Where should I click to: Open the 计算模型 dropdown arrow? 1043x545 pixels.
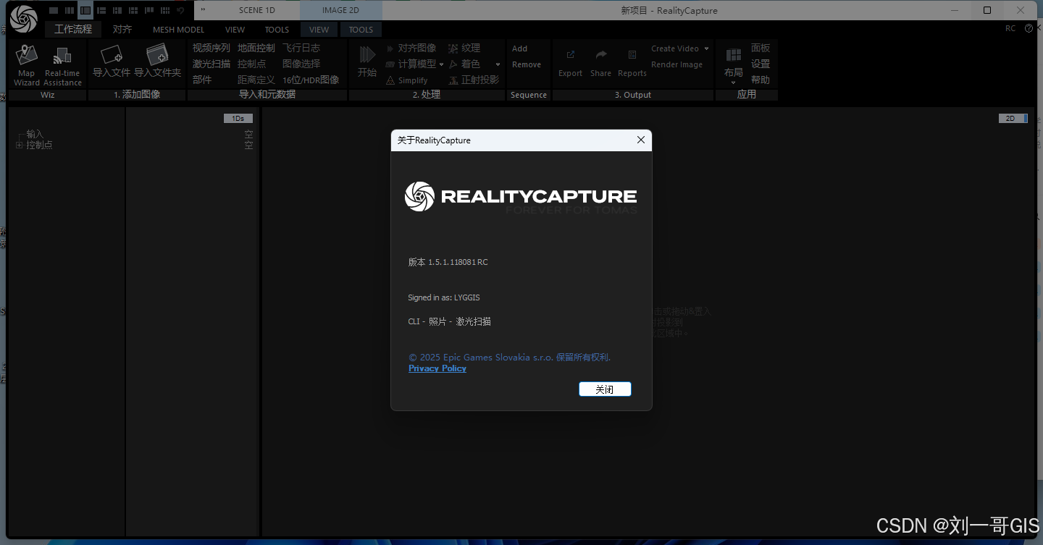click(x=441, y=64)
